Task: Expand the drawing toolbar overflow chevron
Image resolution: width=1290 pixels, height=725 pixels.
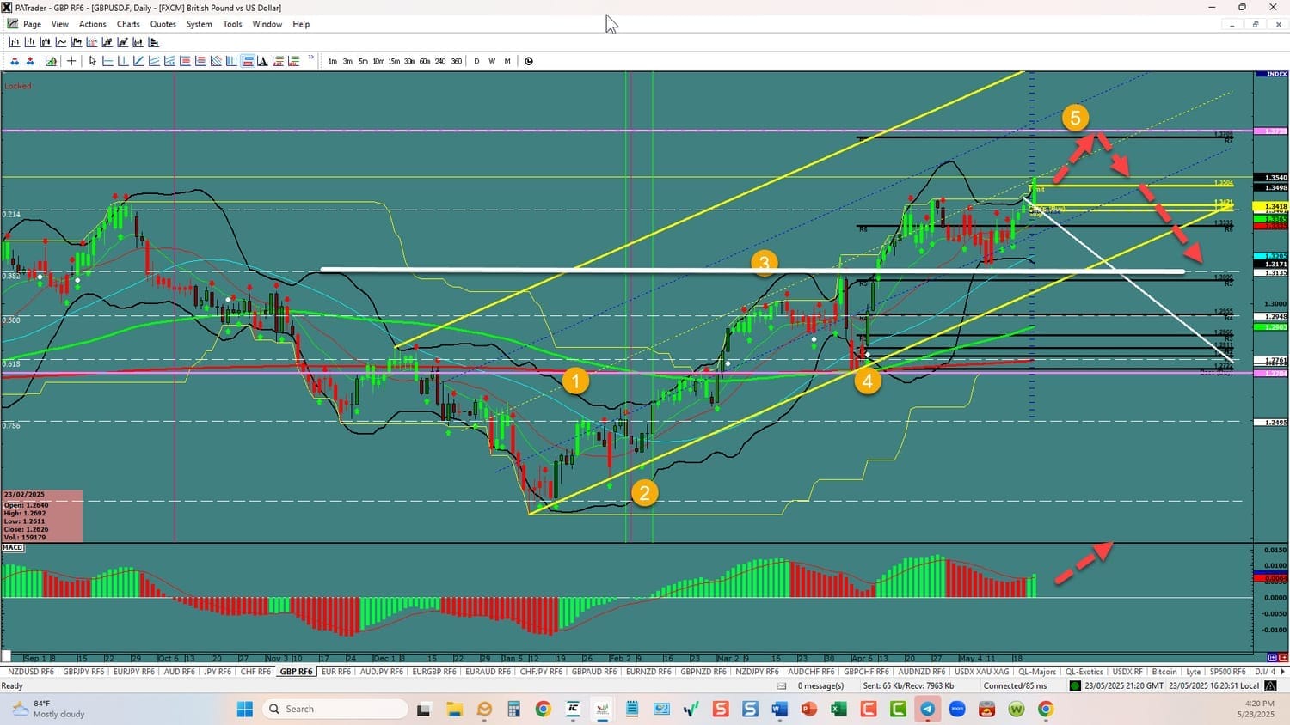Action: (310, 59)
